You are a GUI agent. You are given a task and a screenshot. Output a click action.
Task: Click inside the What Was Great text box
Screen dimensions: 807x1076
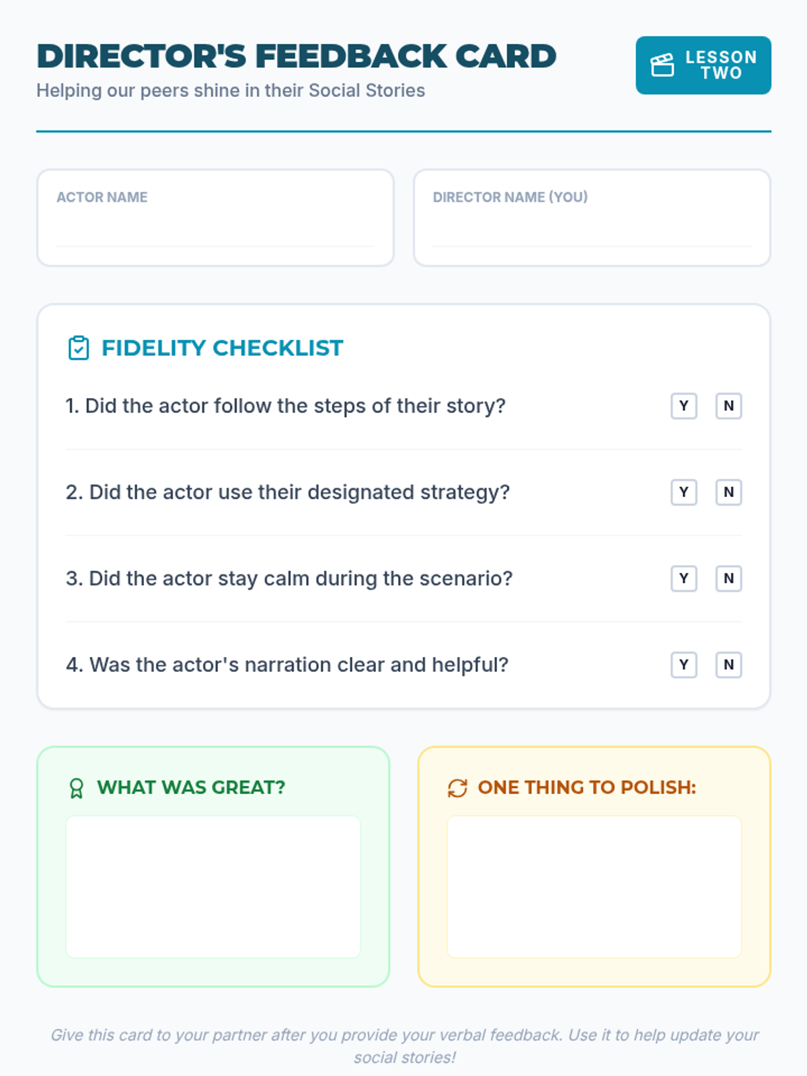click(213, 886)
